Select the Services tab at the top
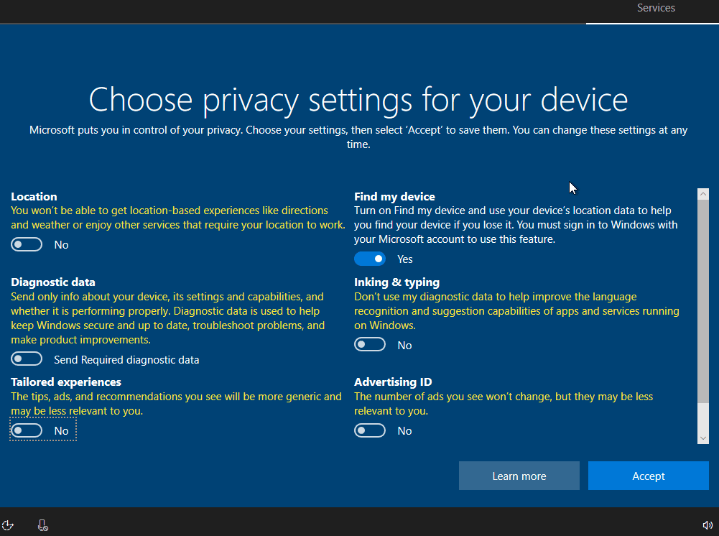Screen dimensions: 719x536 655,8
